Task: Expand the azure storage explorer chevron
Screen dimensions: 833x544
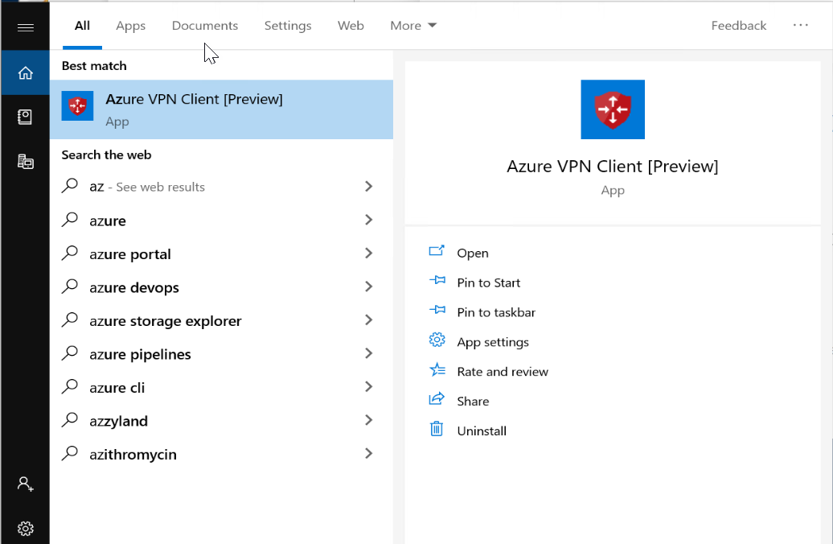Action: pos(369,319)
